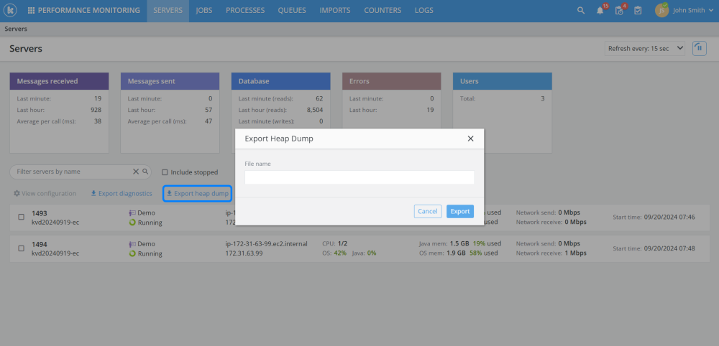Click start time 09/20/2024 07:46
Image resolution: width=719 pixels, height=346 pixels.
pyautogui.click(x=669, y=217)
